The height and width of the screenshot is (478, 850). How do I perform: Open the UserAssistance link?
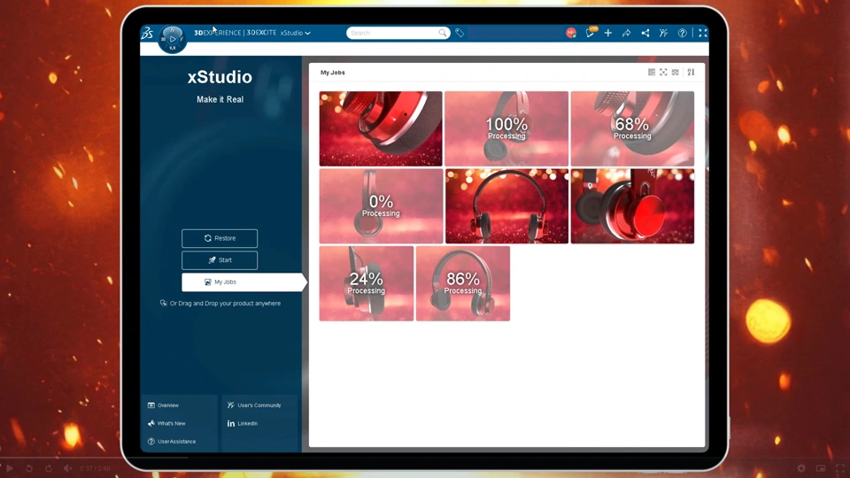coord(171,442)
